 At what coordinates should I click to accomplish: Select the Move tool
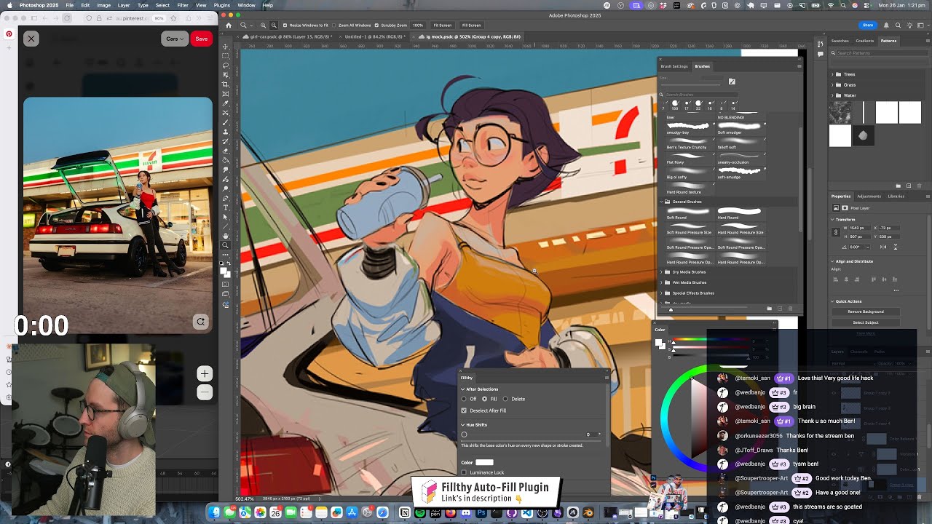[x=225, y=47]
